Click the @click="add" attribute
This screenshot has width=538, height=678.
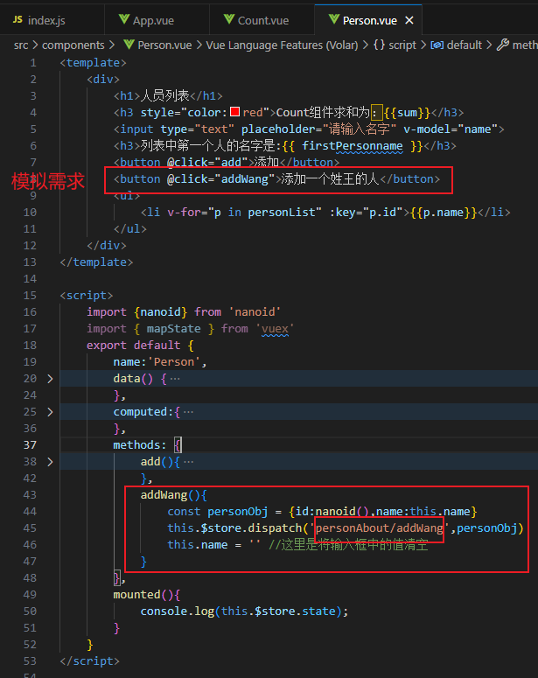tap(207, 163)
